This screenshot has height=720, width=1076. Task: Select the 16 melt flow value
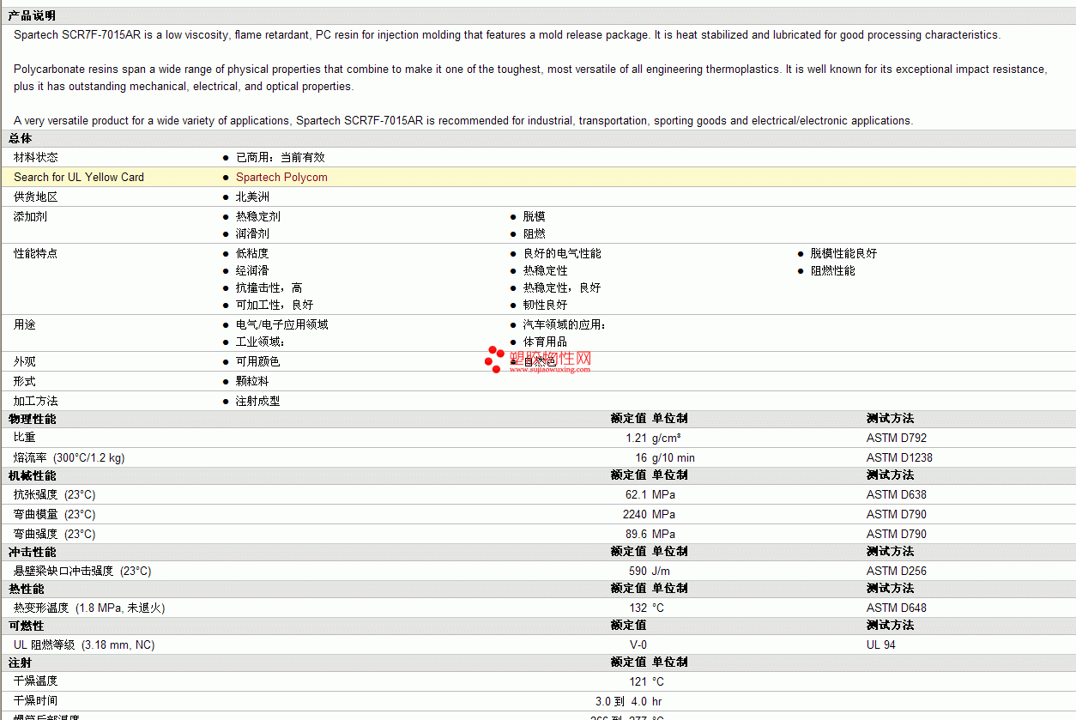pos(641,457)
